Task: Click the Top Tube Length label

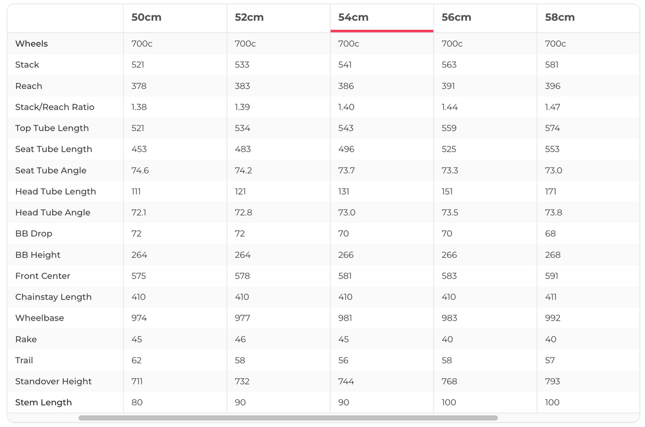Action: 52,128
